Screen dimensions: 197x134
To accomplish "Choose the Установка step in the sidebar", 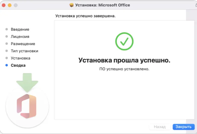I will (20, 58).
